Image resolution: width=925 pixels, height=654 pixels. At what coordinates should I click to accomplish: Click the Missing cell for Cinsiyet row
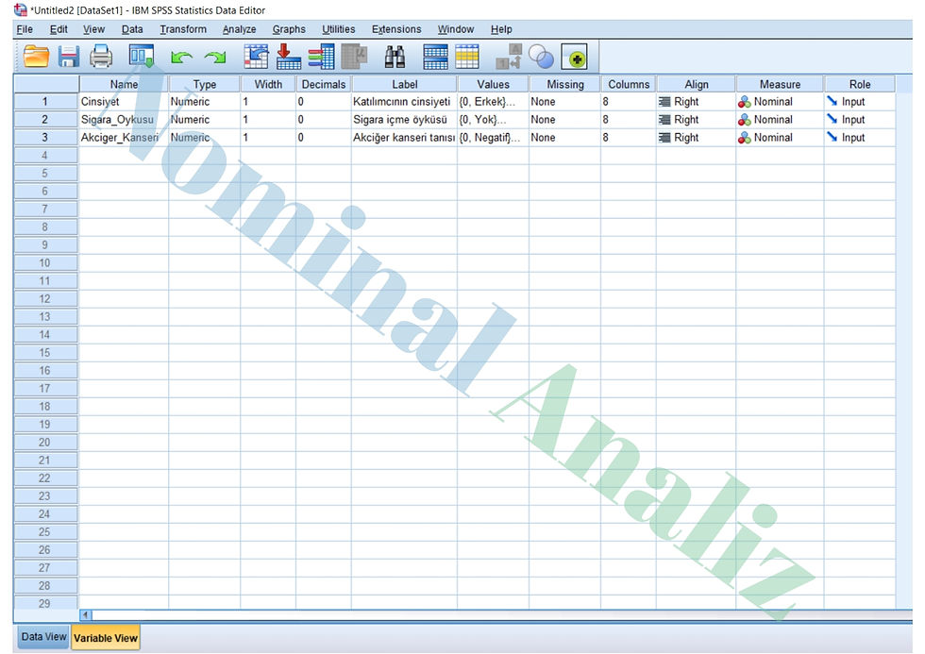564,102
